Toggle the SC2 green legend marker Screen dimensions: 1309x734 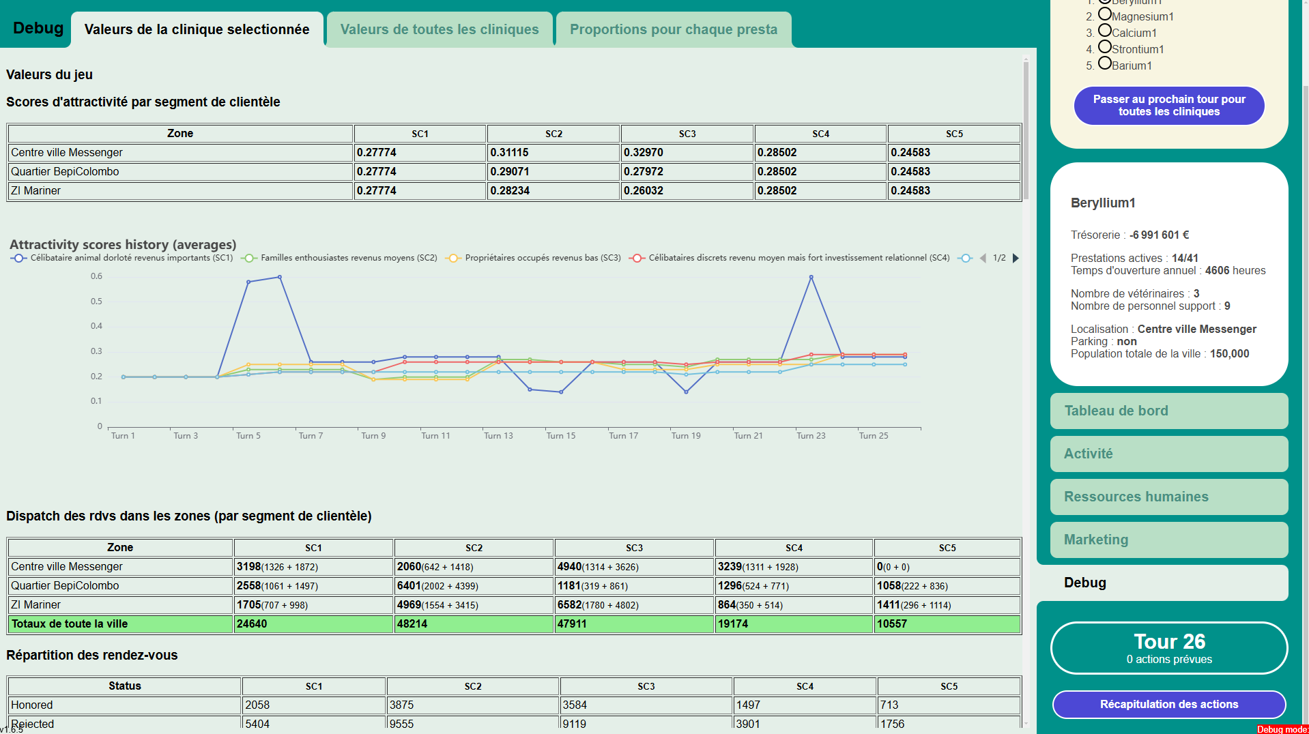coord(249,259)
